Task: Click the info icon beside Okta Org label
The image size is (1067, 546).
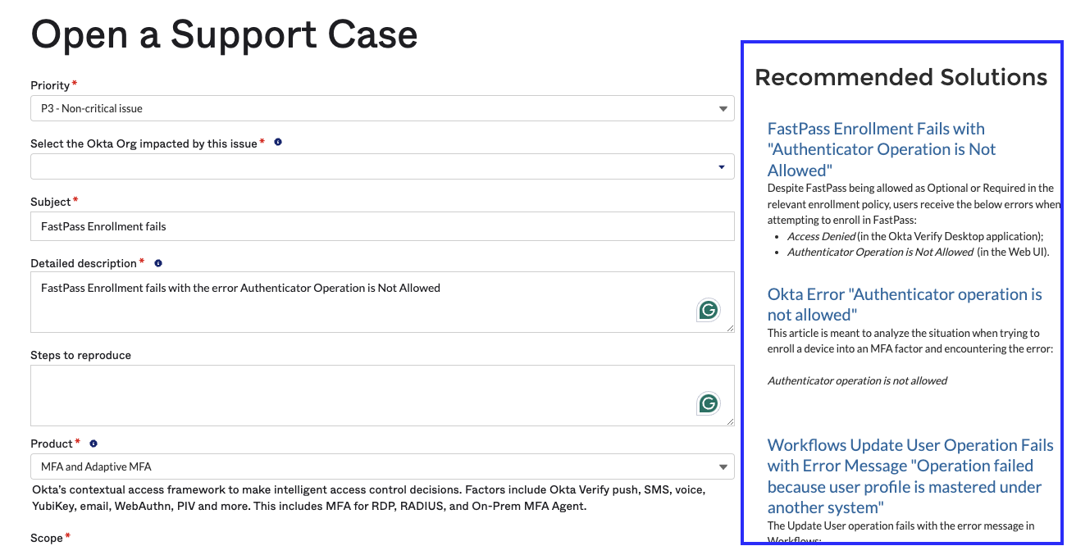Action: point(277,141)
